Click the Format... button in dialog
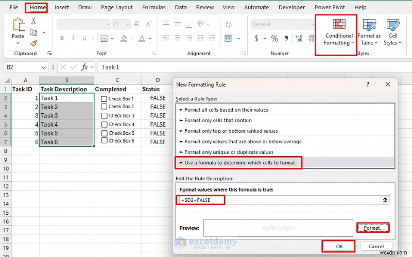Viewport: 412px width, 257px height. pyautogui.click(x=373, y=228)
